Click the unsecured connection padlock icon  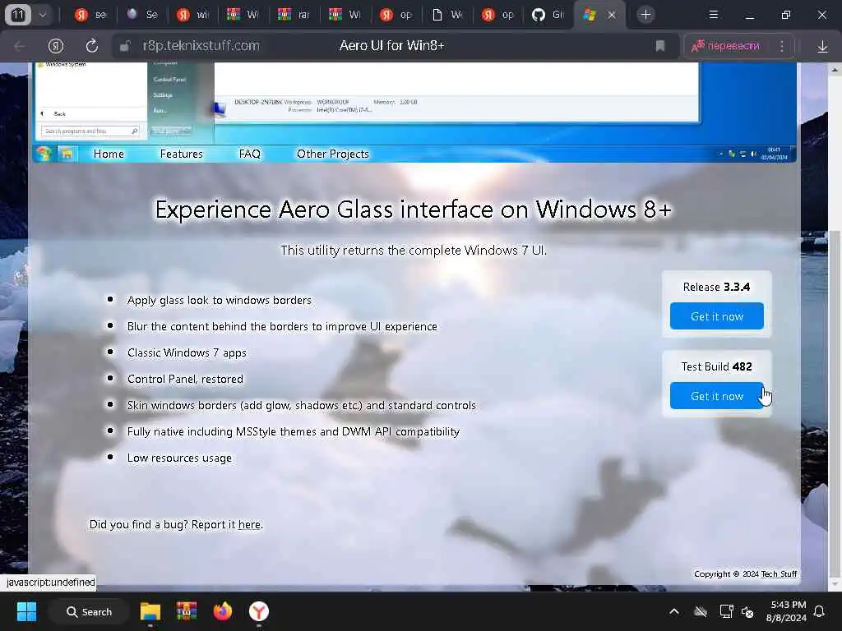point(125,46)
